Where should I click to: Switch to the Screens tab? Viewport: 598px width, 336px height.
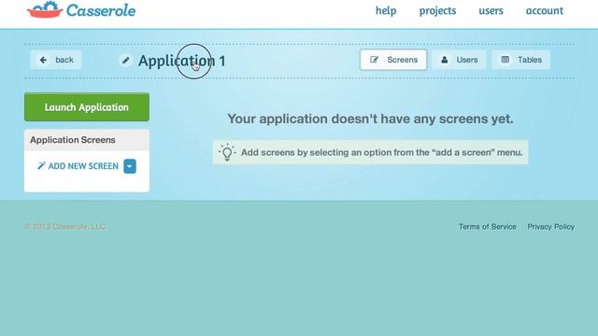tap(393, 60)
